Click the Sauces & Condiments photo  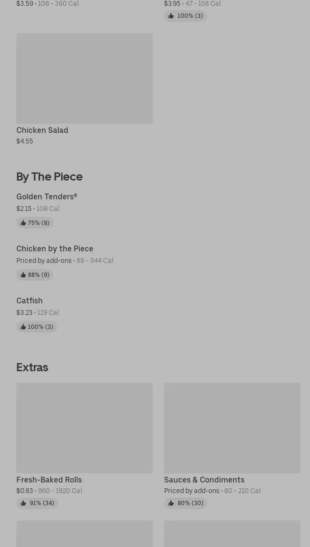232,428
